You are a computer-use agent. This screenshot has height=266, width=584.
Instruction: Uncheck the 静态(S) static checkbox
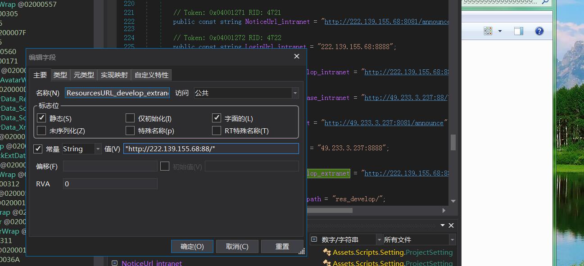click(41, 118)
